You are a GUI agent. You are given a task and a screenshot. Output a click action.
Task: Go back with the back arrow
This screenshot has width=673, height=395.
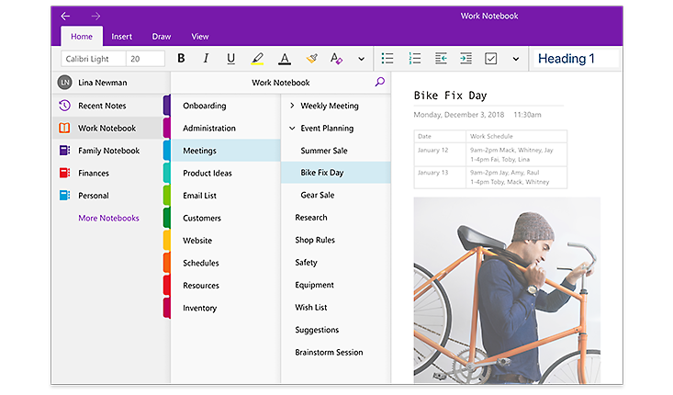click(x=65, y=16)
